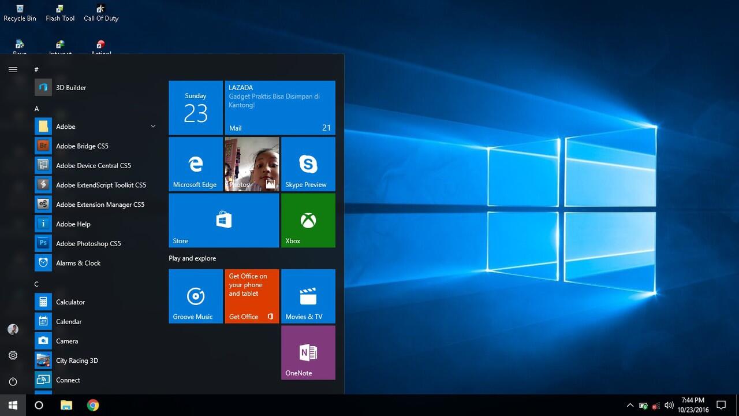Select the C section letter header
The width and height of the screenshot is (739, 416).
(x=36, y=284)
